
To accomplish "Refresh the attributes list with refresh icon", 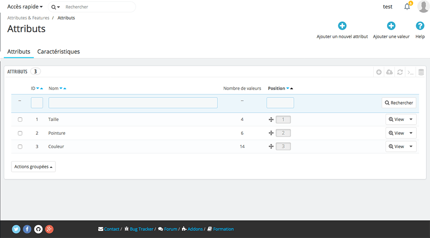I will 400,72.
